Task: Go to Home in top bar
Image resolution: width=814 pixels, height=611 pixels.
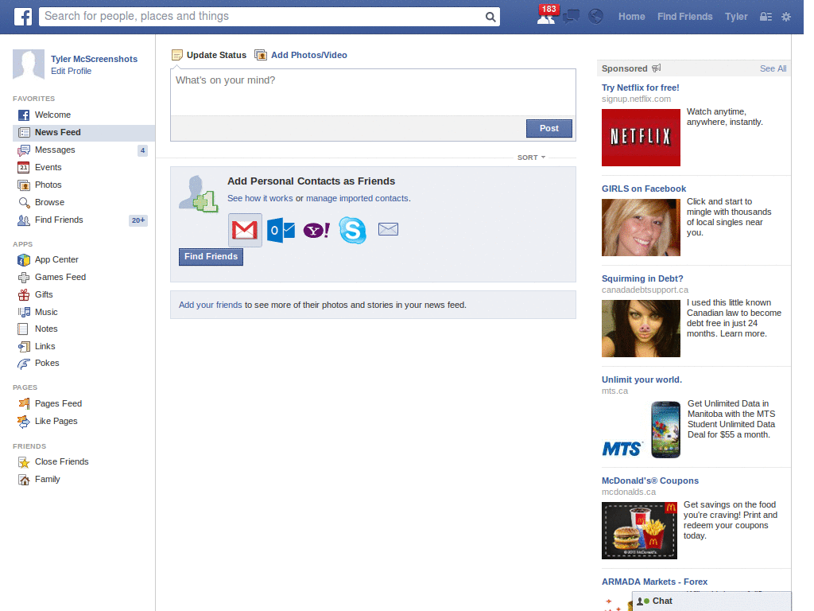Action: (631, 17)
